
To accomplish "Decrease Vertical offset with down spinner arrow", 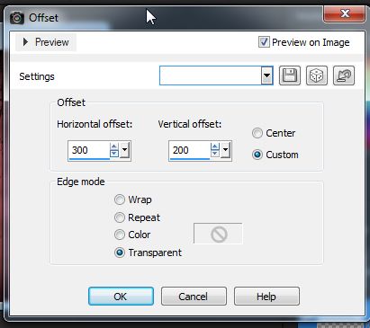I will pyautogui.click(x=215, y=154).
